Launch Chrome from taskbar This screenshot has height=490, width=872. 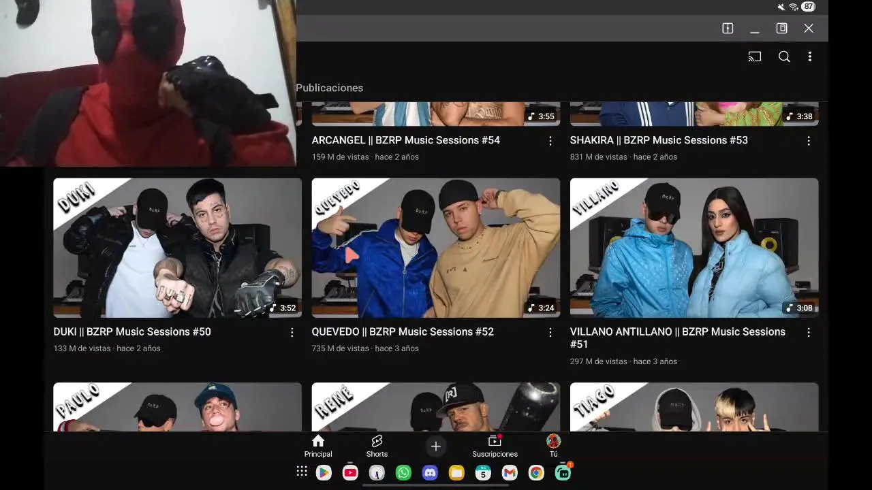click(x=536, y=472)
